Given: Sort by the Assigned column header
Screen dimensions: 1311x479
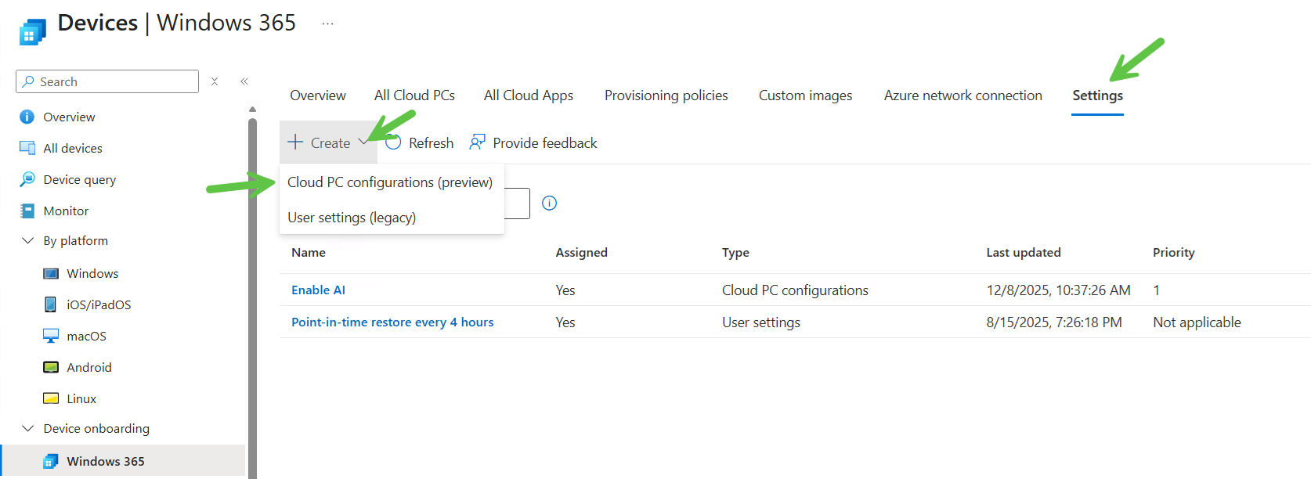Looking at the screenshot, I should point(582,252).
